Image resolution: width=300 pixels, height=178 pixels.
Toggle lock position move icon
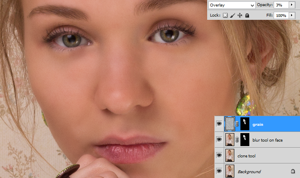(240, 15)
